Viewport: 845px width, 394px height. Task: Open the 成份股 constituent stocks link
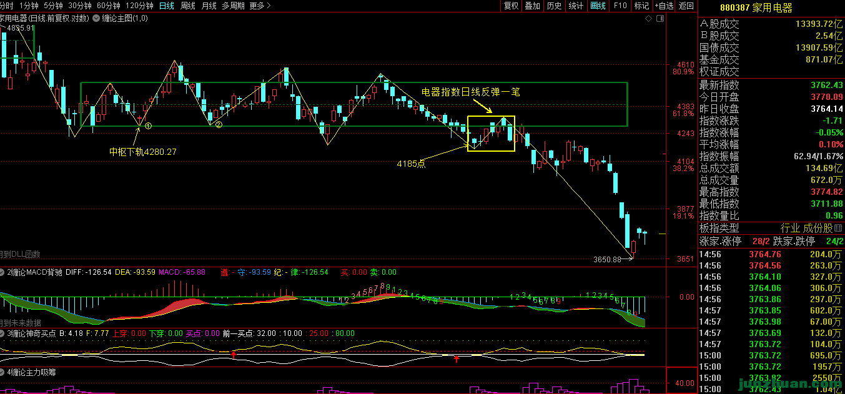click(x=818, y=229)
